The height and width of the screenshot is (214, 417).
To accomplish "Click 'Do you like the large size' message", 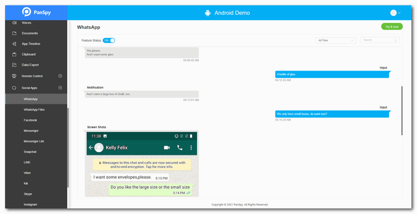I will coord(151,190).
